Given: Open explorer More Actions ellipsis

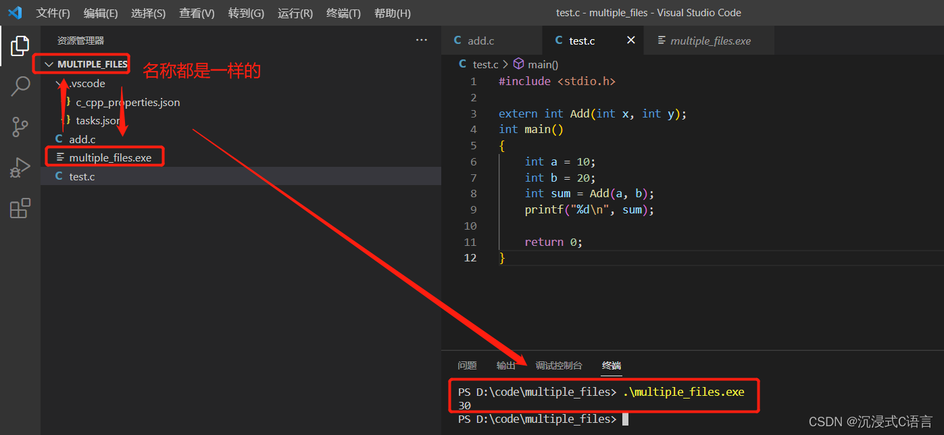Looking at the screenshot, I should pos(422,41).
